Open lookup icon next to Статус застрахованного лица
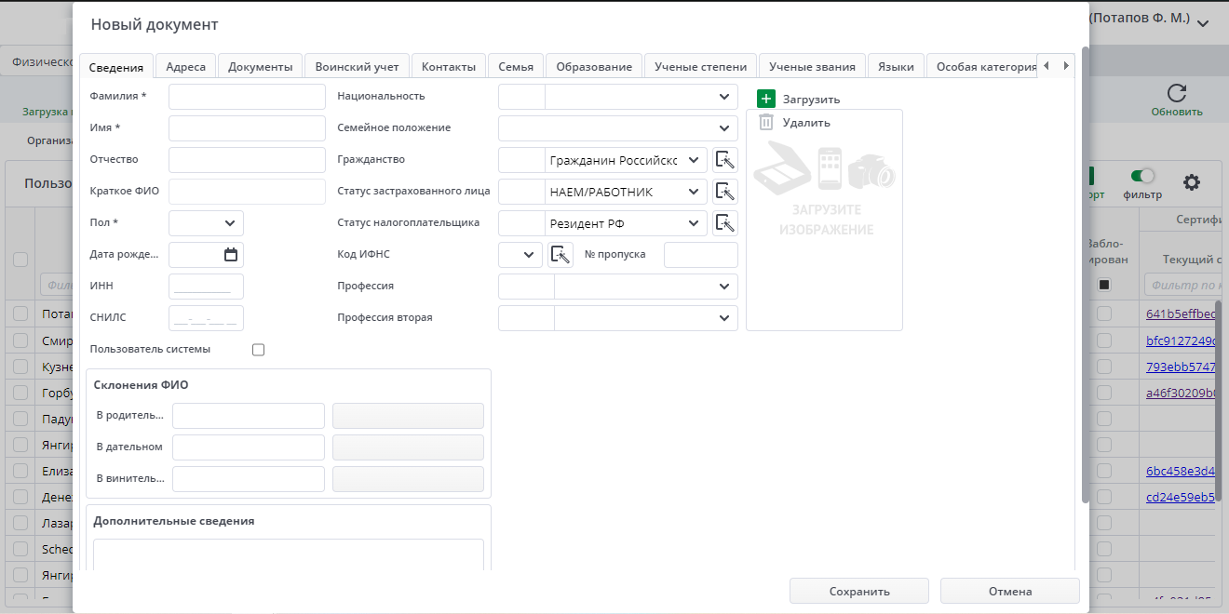The image size is (1229, 614). [725, 192]
